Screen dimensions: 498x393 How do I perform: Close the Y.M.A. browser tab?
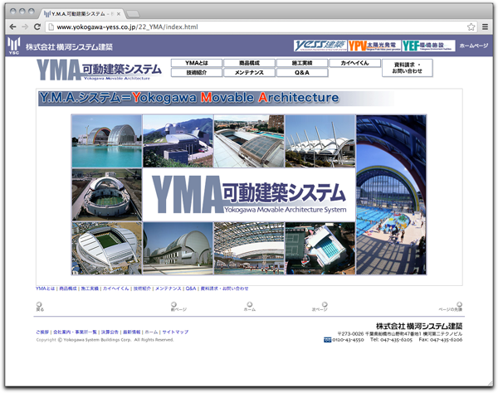(119, 14)
